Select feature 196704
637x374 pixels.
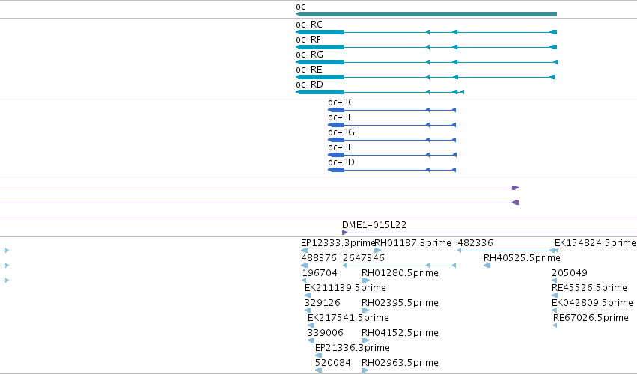(320, 273)
